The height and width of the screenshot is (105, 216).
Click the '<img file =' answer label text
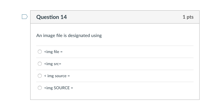[53, 52]
